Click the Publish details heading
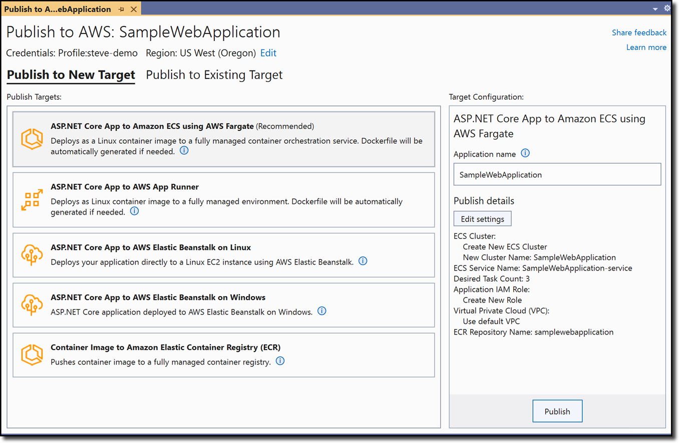 coord(484,201)
